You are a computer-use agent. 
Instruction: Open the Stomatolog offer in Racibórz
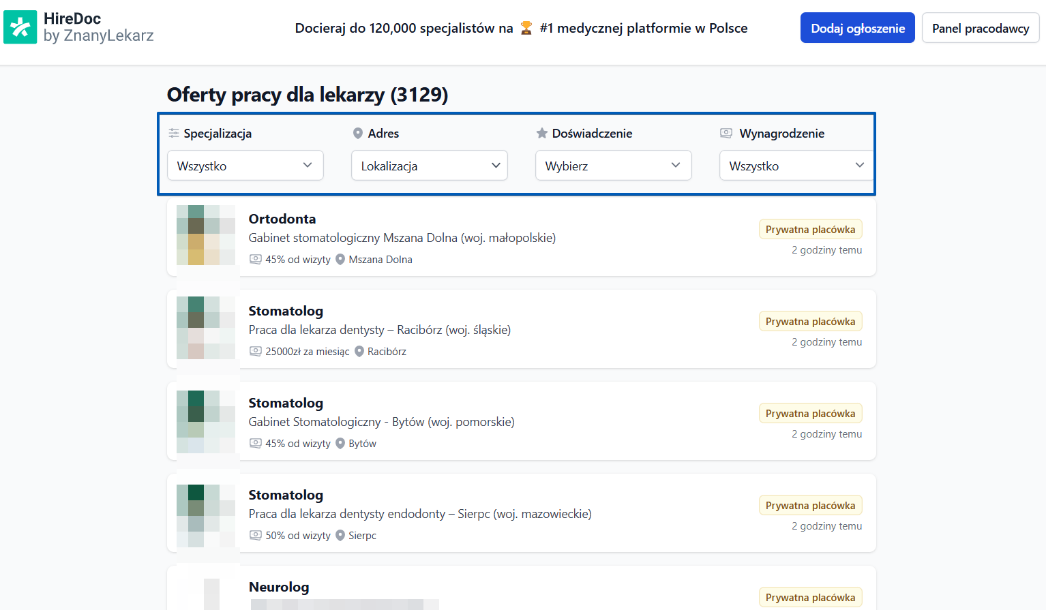click(286, 311)
